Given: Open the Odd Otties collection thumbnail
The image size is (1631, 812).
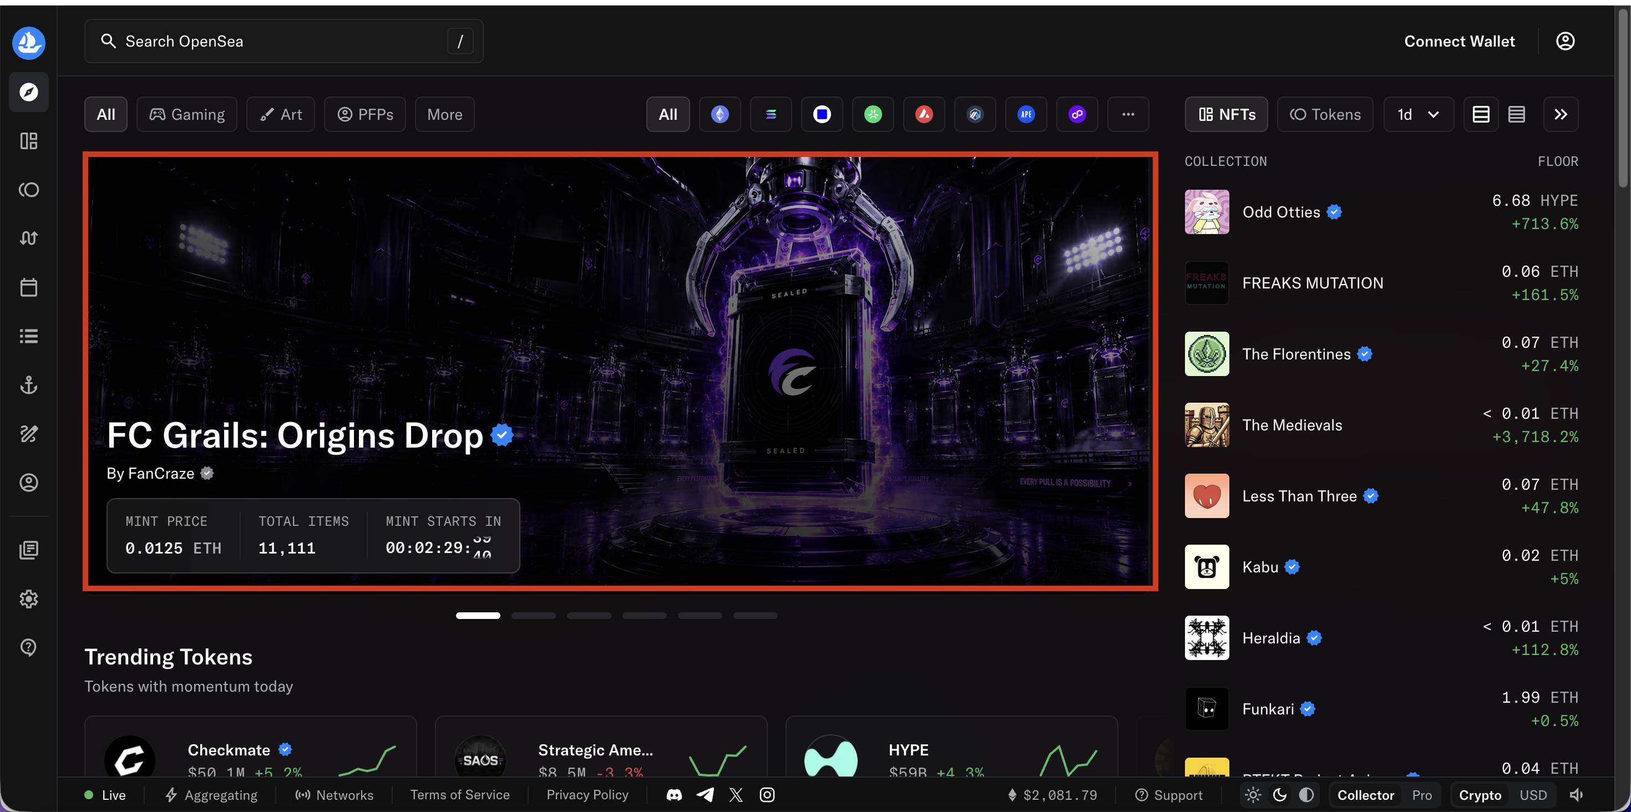Looking at the screenshot, I should pyautogui.click(x=1207, y=212).
